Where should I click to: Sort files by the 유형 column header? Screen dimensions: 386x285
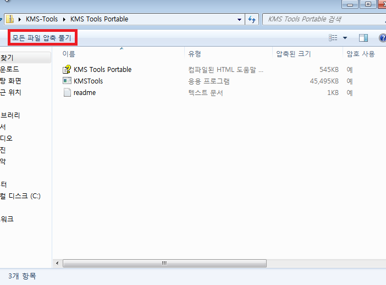click(x=195, y=54)
